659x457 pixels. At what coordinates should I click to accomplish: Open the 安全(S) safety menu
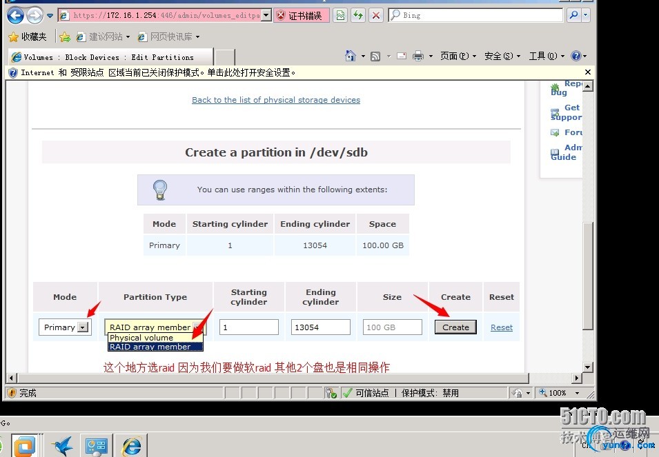(x=502, y=56)
